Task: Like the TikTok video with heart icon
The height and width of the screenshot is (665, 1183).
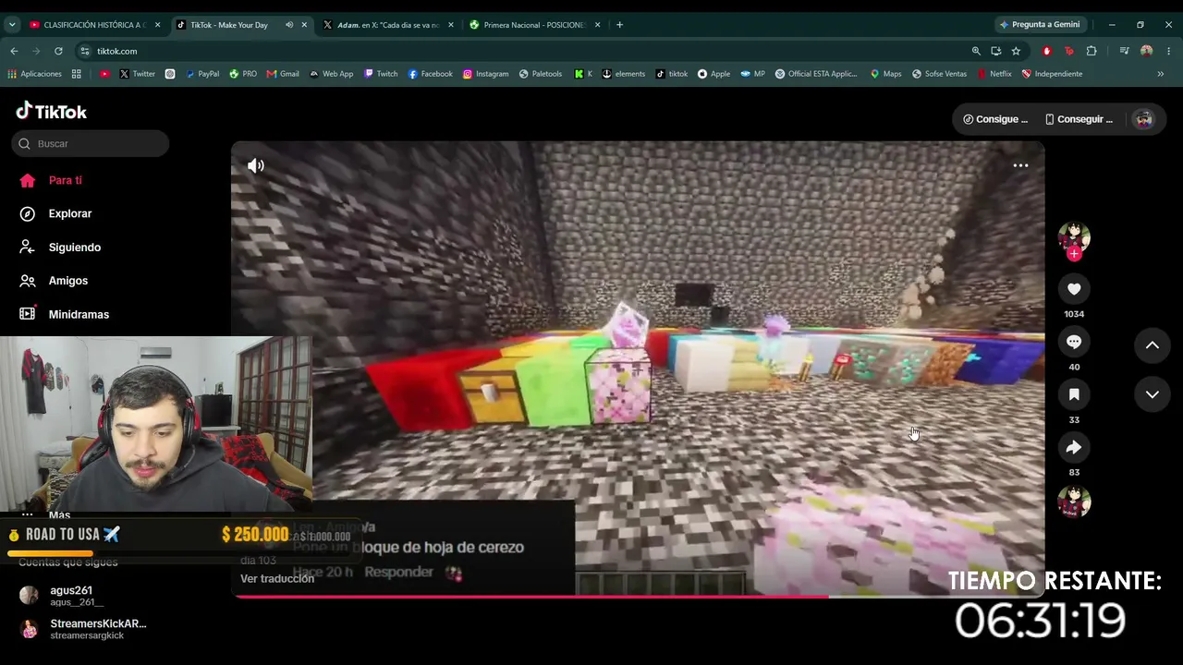Action: 1074,289
